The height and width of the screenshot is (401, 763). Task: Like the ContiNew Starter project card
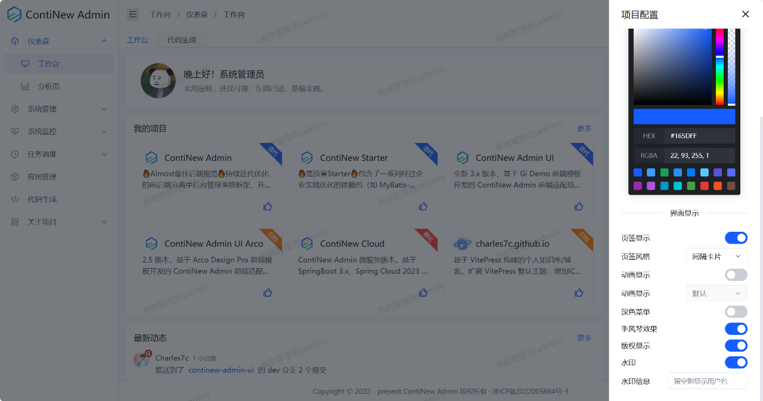(423, 207)
